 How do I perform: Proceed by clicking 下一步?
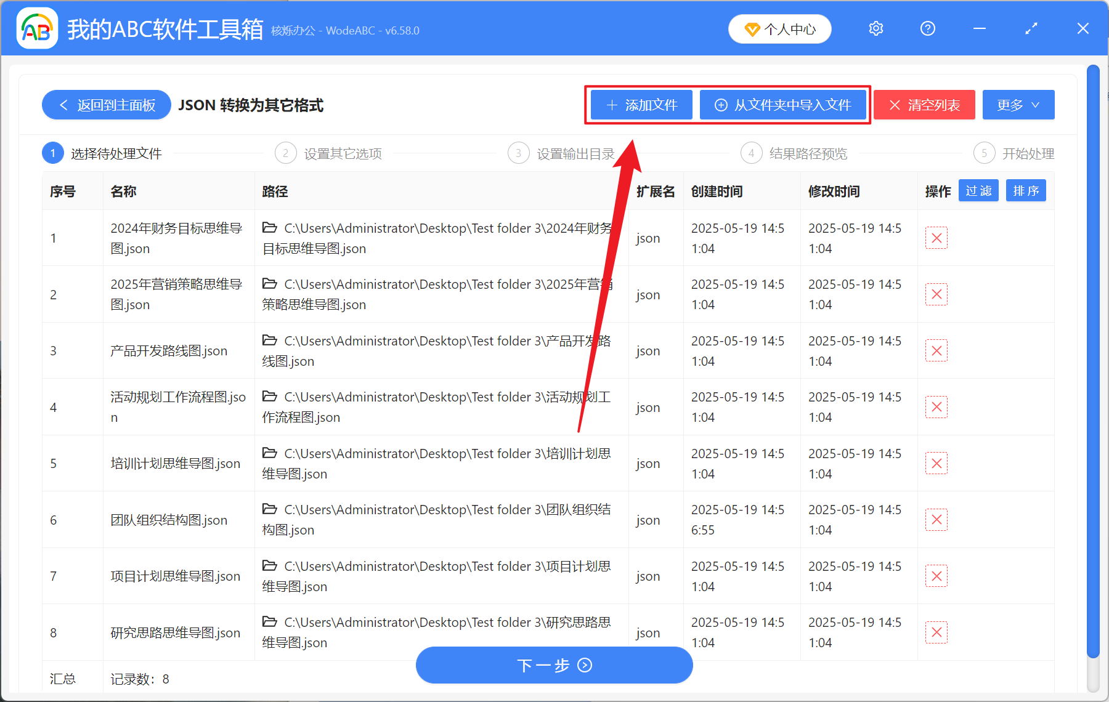coord(554,665)
